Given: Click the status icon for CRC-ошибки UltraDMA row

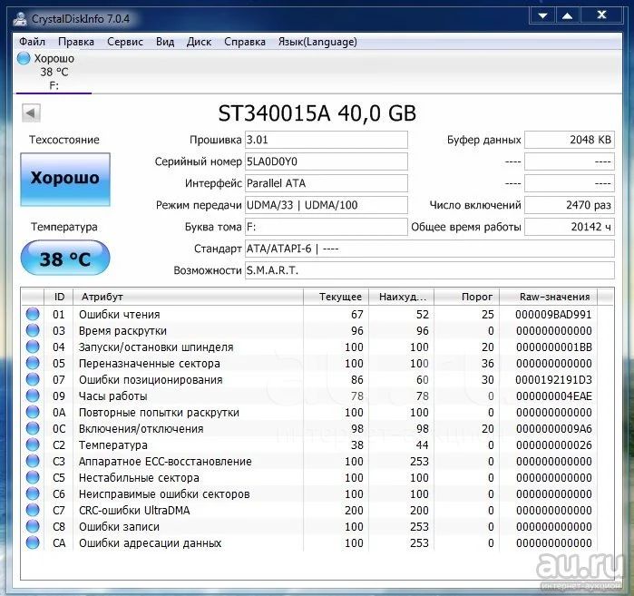Looking at the screenshot, I should pyautogui.click(x=33, y=511).
